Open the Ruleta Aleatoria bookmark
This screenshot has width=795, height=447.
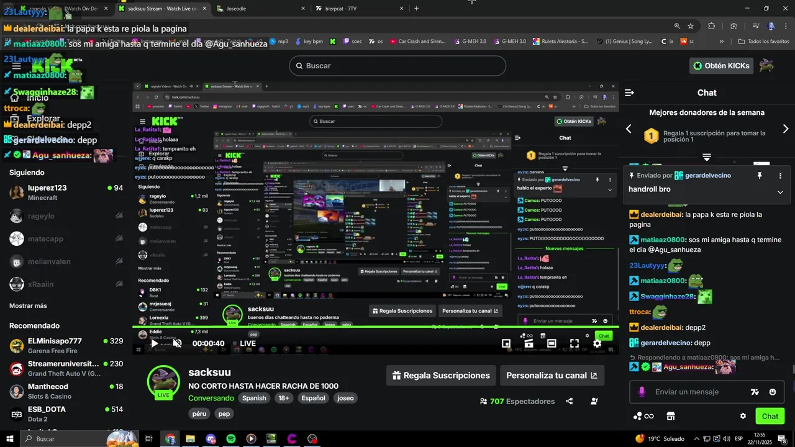(x=560, y=42)
